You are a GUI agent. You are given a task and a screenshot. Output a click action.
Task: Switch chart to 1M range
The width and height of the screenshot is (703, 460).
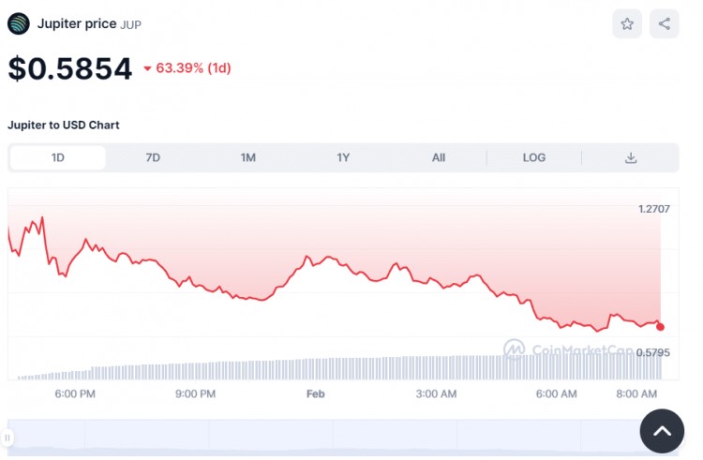coord(248,157)
